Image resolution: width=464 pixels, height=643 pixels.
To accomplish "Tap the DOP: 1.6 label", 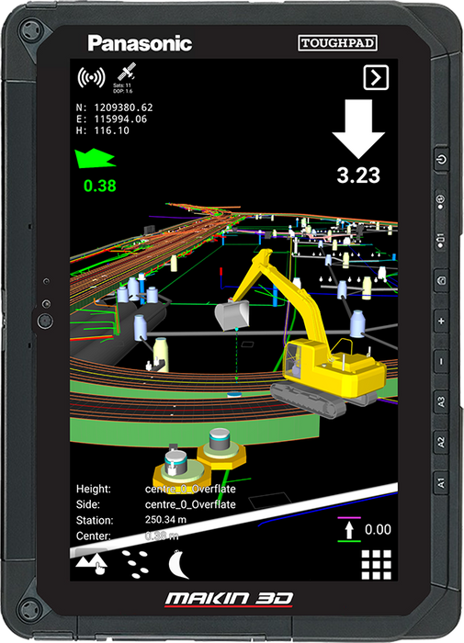I will tap(123, 91).
